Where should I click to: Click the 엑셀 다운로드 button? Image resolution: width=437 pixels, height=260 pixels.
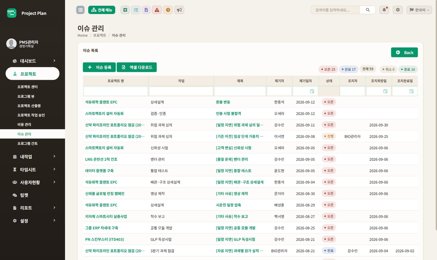pyautogui.click(x=137, y=67)
